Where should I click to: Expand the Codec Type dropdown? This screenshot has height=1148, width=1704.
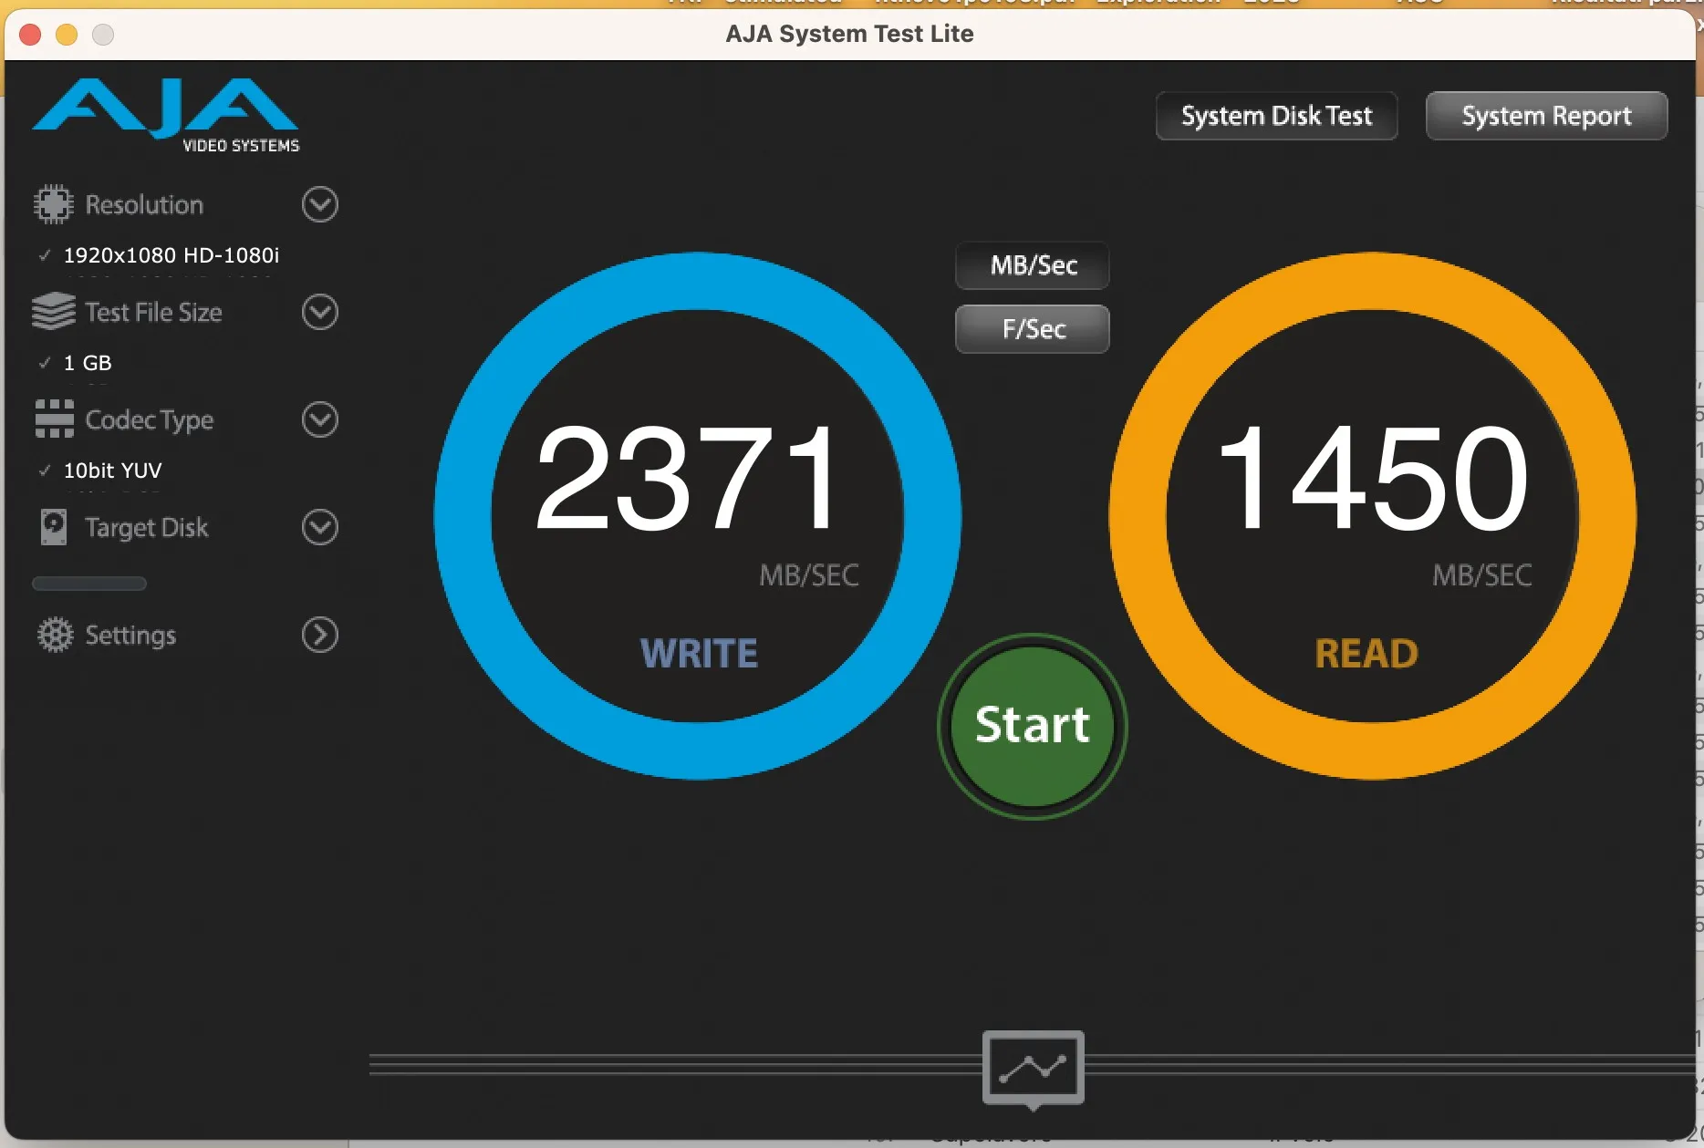pos(318,419)
